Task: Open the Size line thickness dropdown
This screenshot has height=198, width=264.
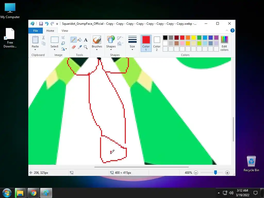Action: 132,43
